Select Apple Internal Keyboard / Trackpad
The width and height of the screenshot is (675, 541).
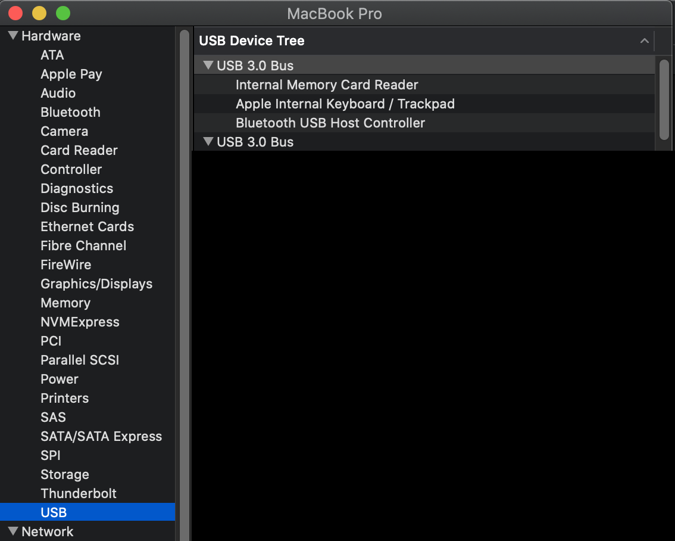click(424, 104)
